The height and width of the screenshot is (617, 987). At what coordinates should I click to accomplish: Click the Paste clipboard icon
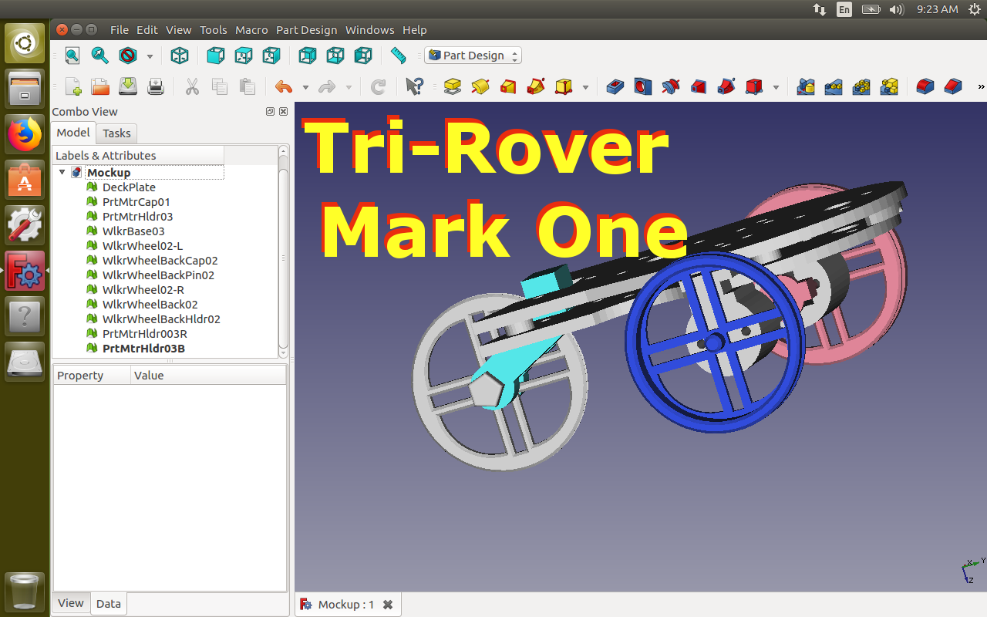coord(247,86)
